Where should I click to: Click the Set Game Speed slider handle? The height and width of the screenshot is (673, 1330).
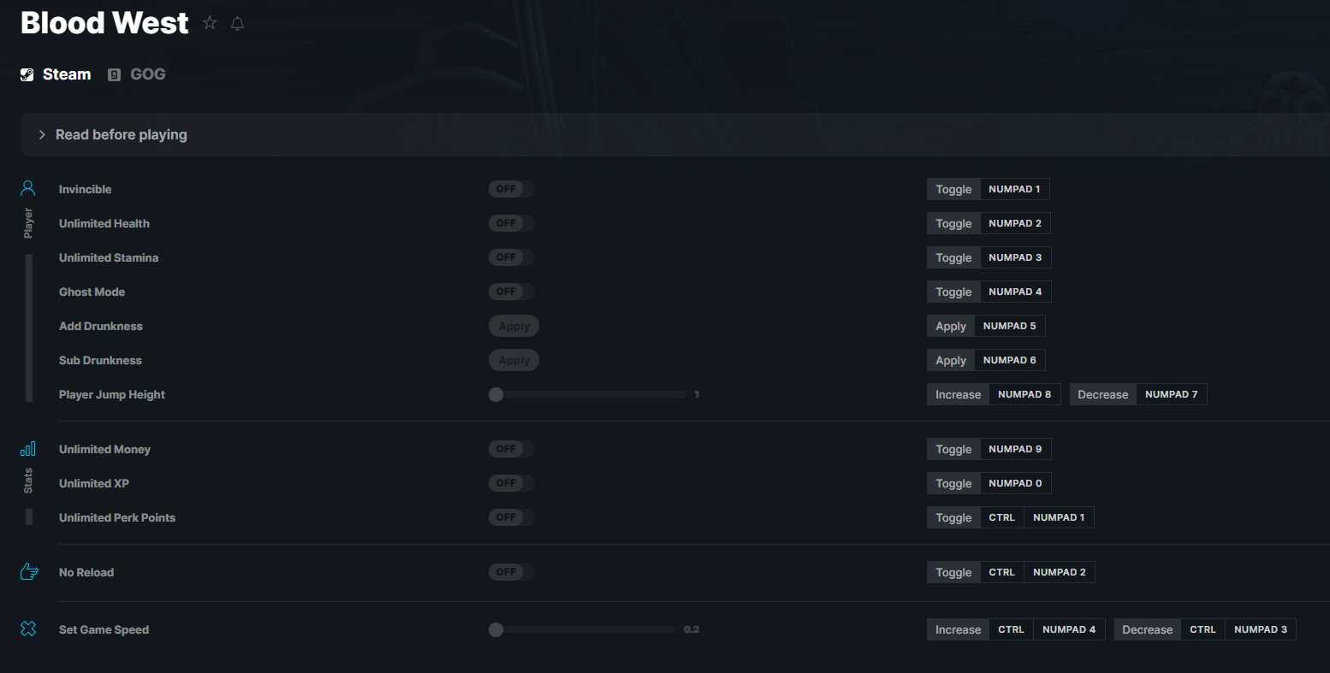tap(496, 629)
